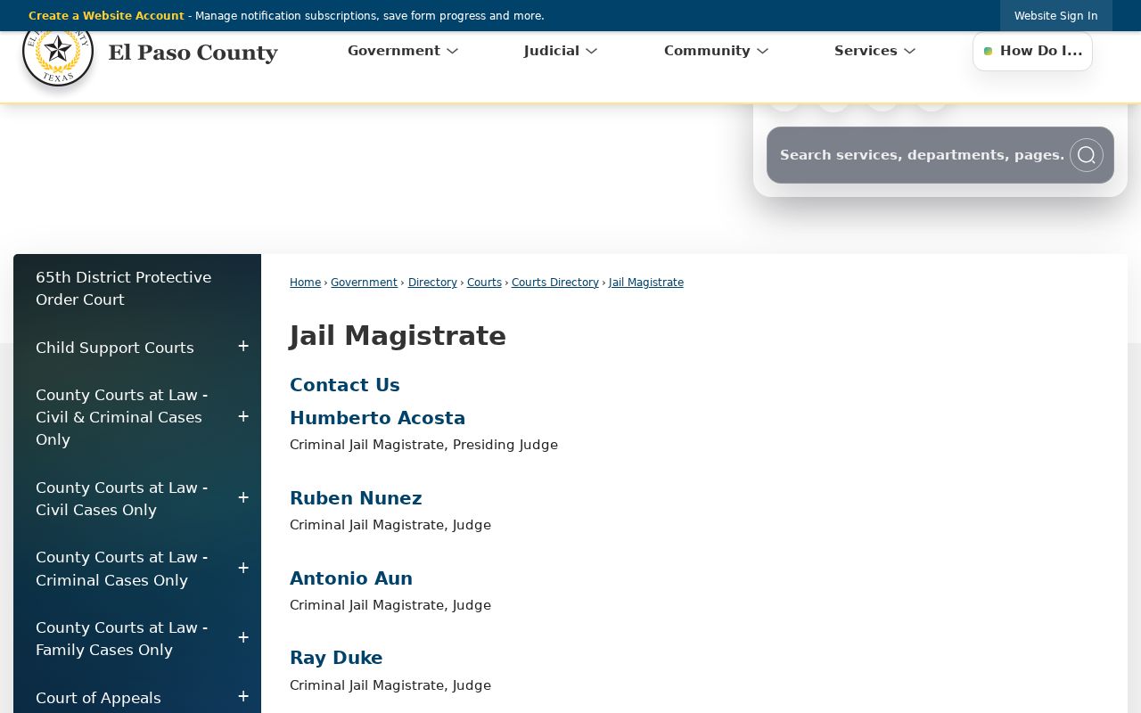This screenshot has width=1141, height=713.
Task: Select Ruben Nunez name heading
Action: 356,498
